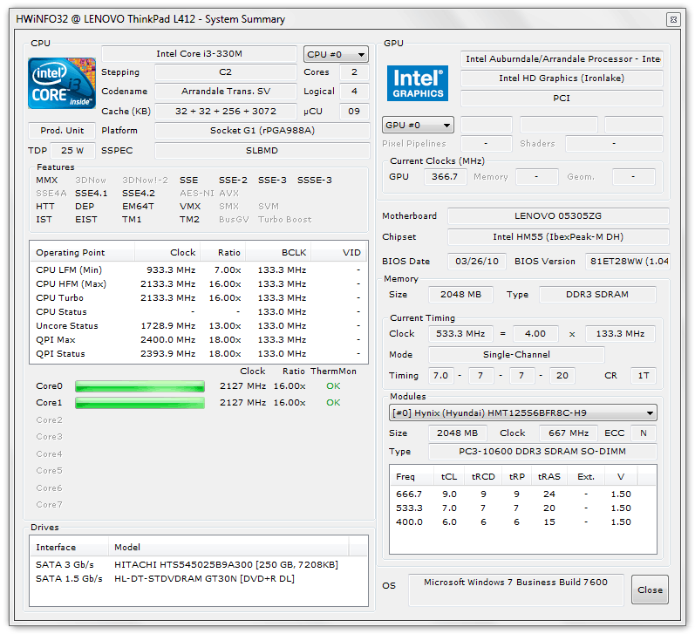Click the Core1 usage bar
The width and height of the screenshot is (695, 634).
point(140,403)
